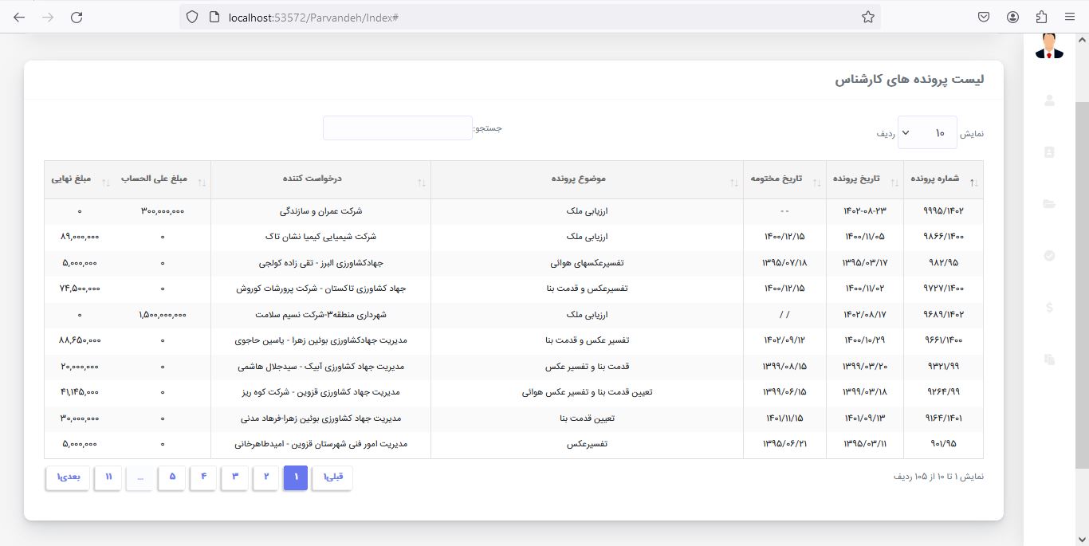The image size is (1089, 546).
Task: Click the contact card sidebar icon
Action: point(1049,151)
